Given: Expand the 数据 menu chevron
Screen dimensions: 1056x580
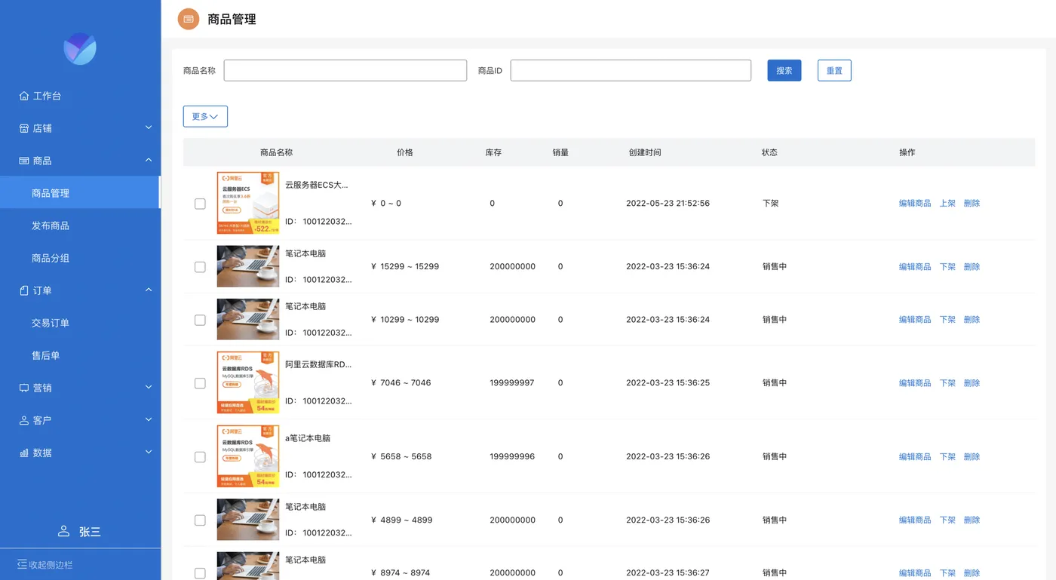Looking at the screenshot, I should pyautogui.click(x=149, y=452).
